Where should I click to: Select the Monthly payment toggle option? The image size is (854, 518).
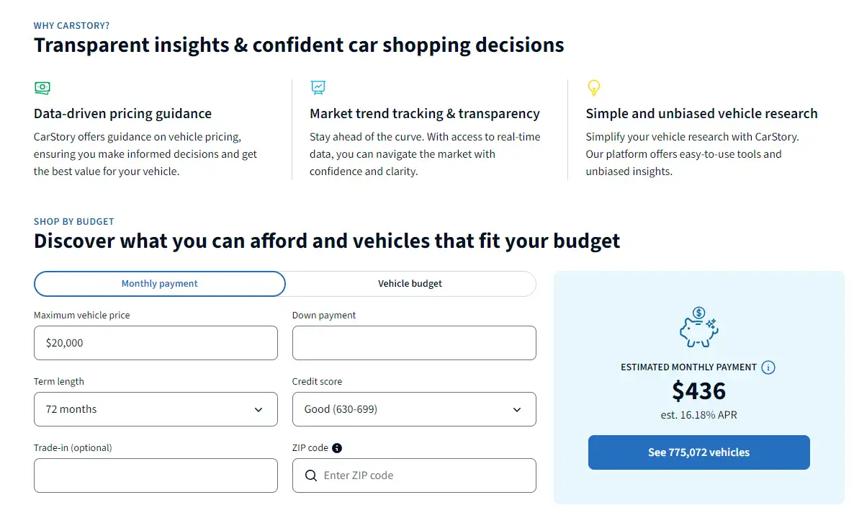pos(160,284)
